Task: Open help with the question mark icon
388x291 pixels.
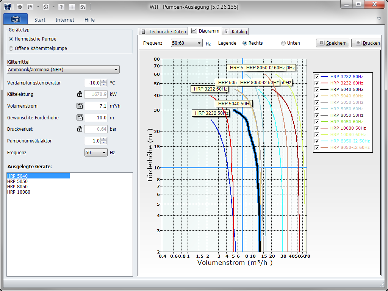Action: pos(61,7)
